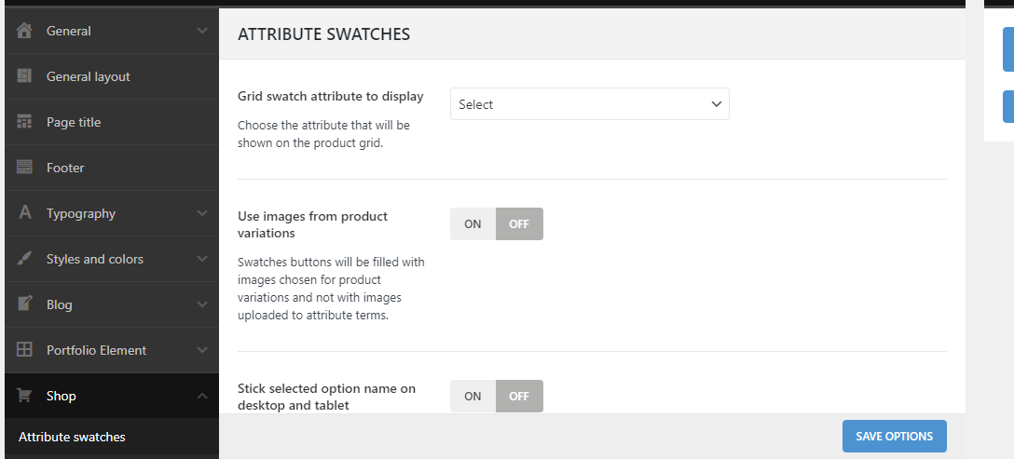Click the Page title icon
This screenshot has height=459, width=1014.
[25, 122]
